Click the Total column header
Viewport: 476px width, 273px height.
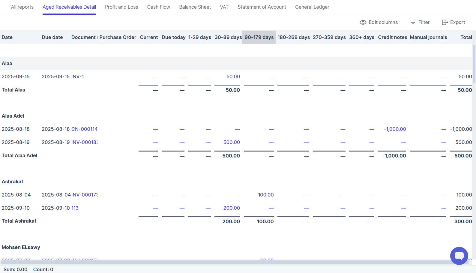click(x=466, y=37)
